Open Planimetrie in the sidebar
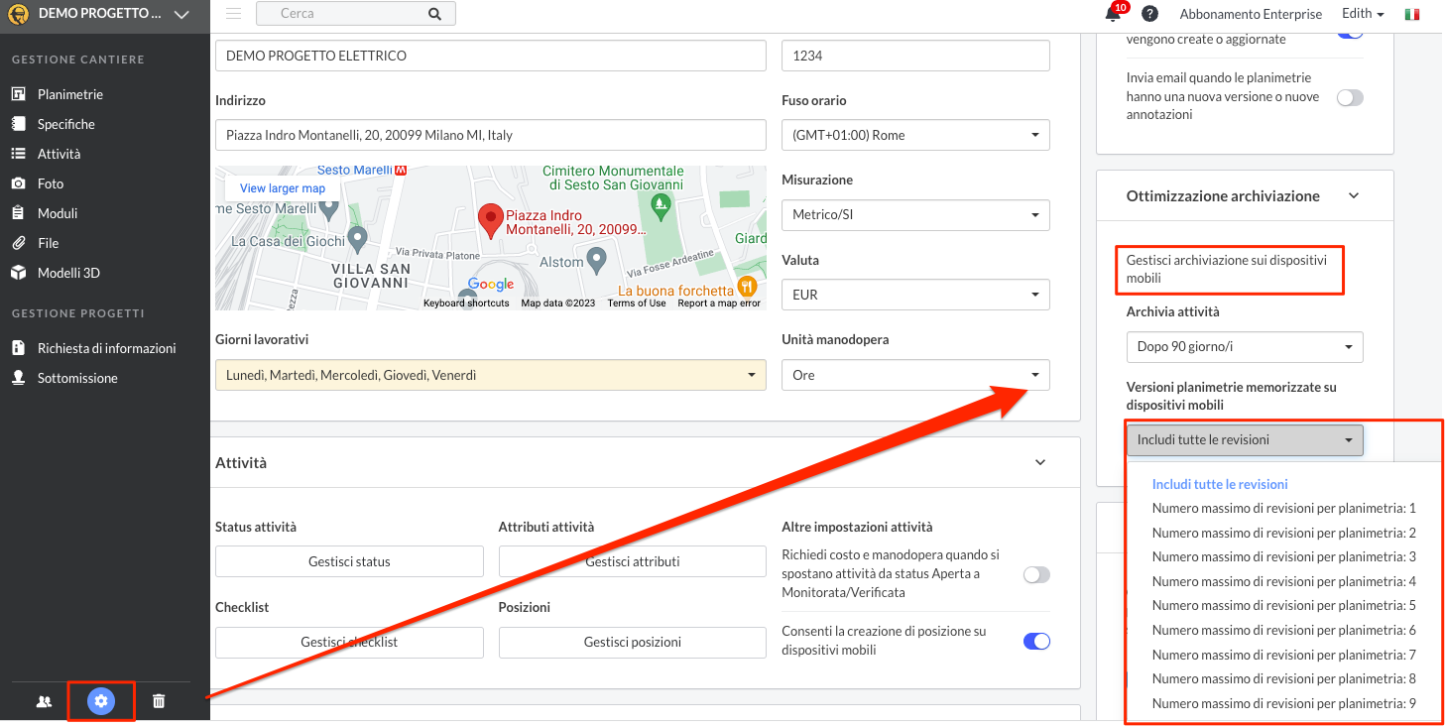1445x726 pixels. pos(69,94)
